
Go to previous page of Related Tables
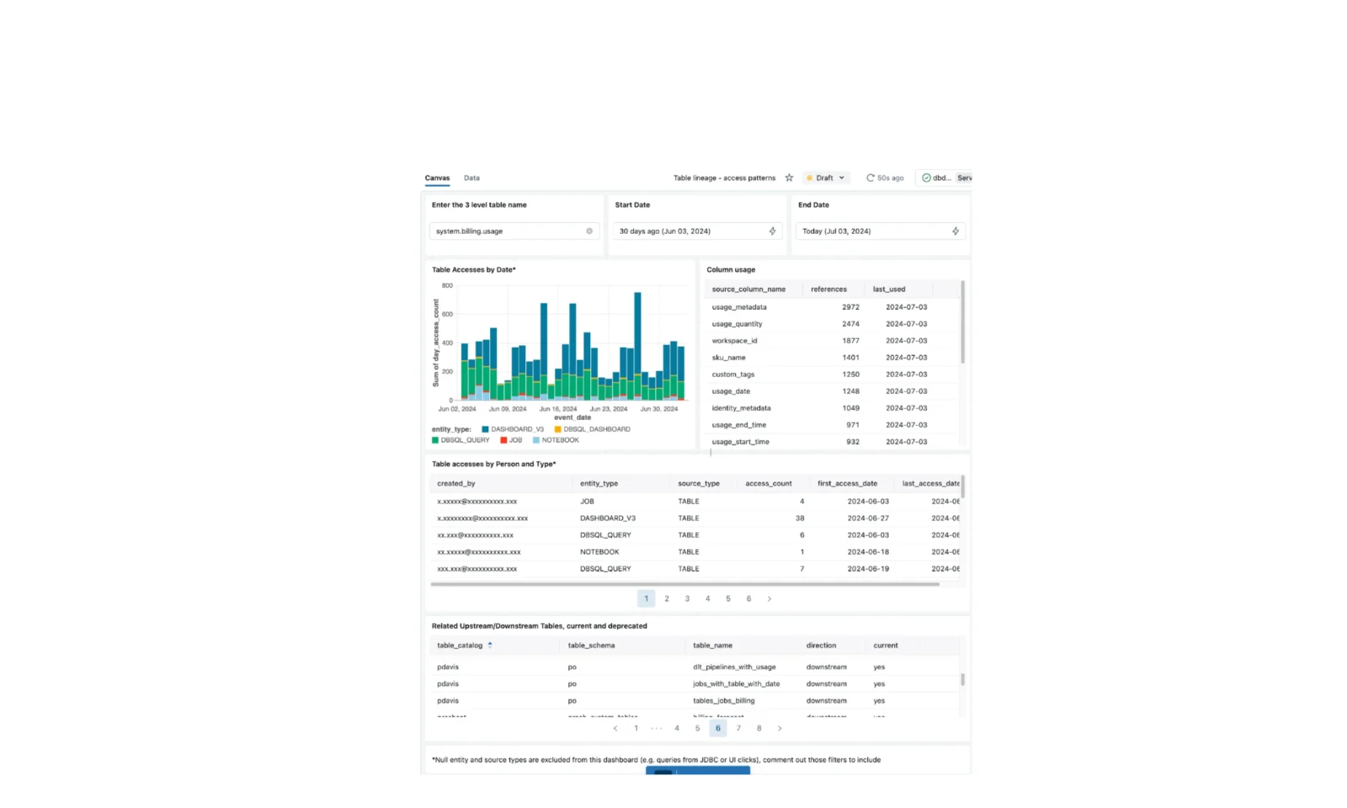[x=615, y=728]
